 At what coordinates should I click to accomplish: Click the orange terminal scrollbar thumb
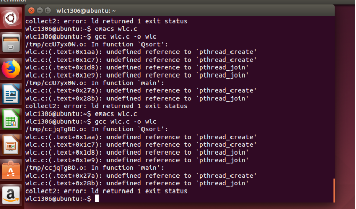334,190
